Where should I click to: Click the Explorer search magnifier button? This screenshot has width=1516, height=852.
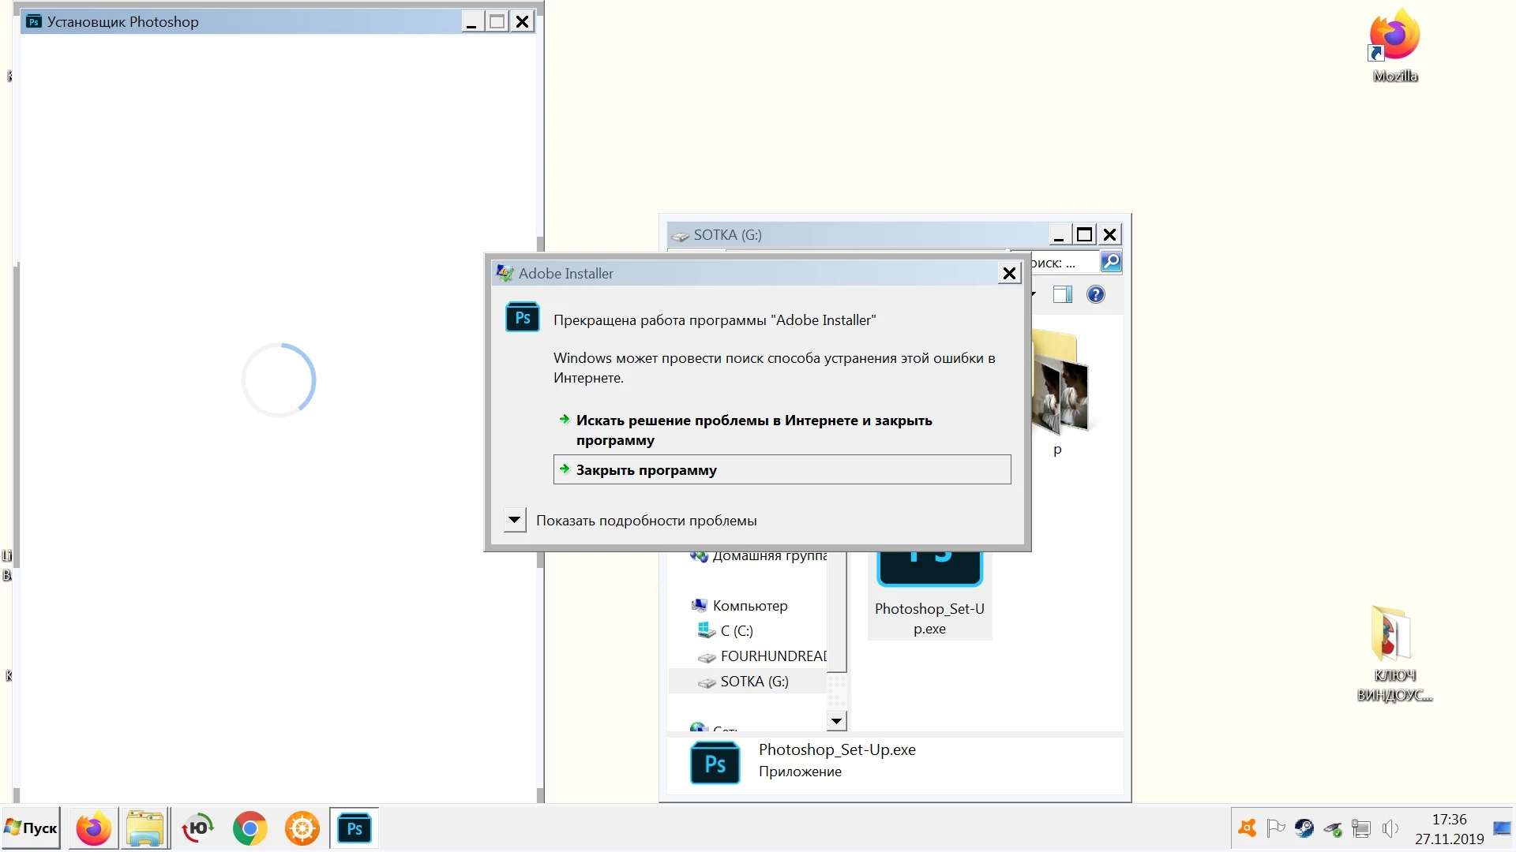pyautogui.click(x=1111, y=262)
